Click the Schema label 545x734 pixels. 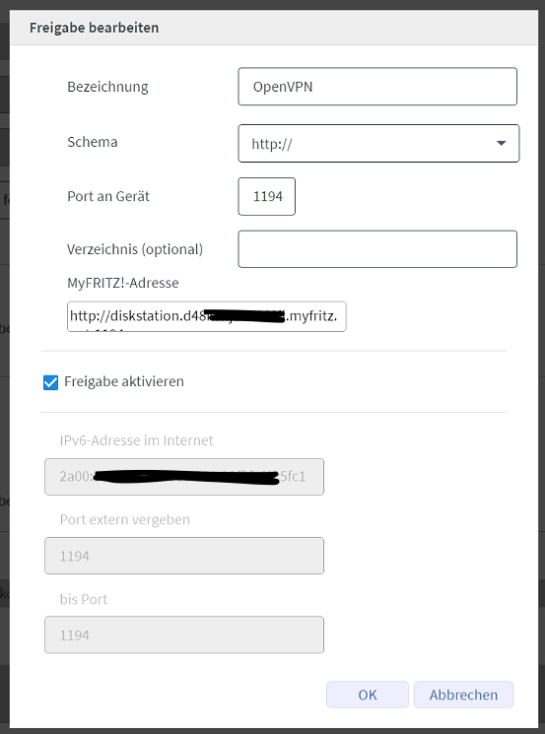[x=93, y=142]
